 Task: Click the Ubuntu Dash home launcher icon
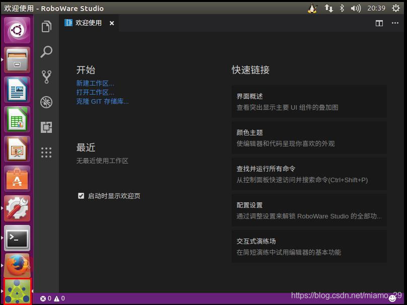[17, 30]
